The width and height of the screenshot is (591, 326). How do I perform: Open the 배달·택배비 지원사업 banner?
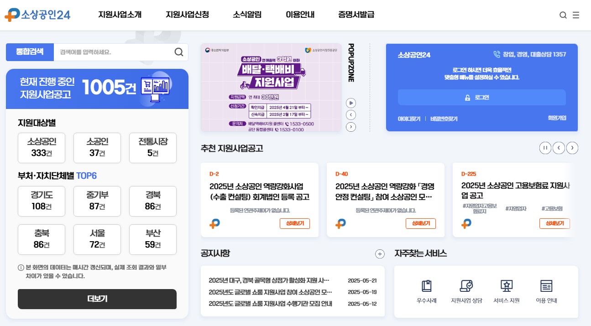tap(271, 88)
